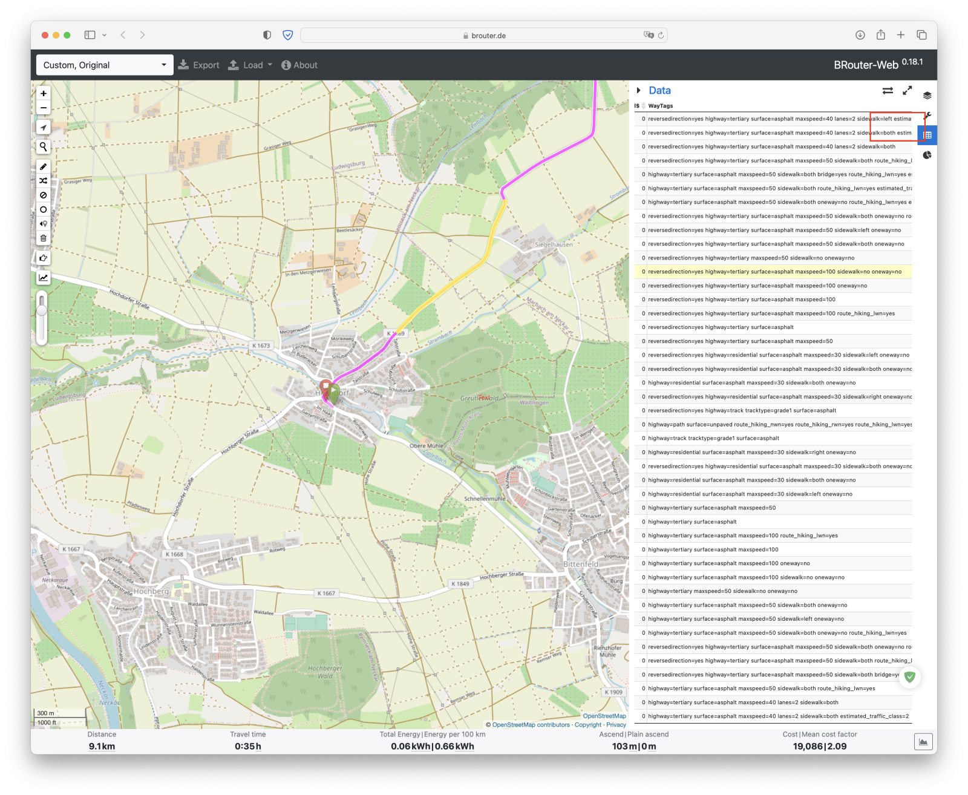Open Safari Share menu
The height and width of the screenshot is (795, 968).
(880, 35)
